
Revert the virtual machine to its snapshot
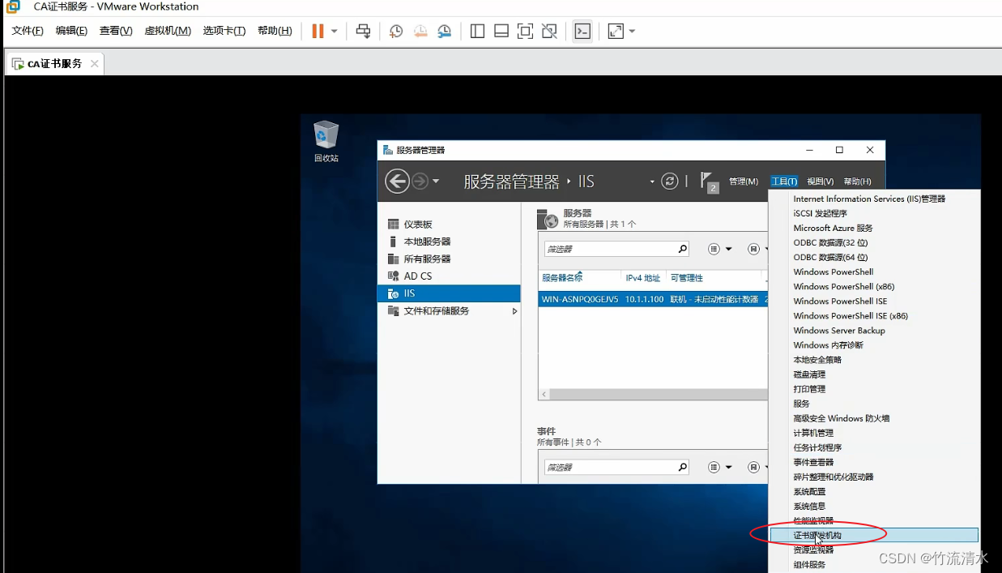click(x=420, y=31)
